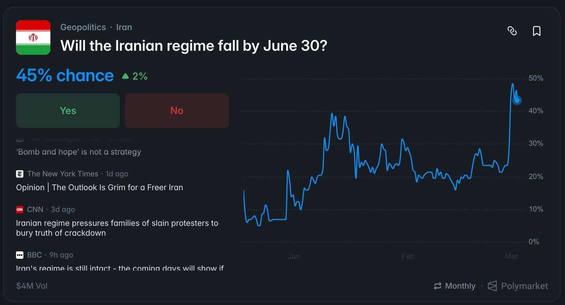The image size is (565, 305).
Task: Click the Monthly interval swap icon
Action: pos(437,286)
